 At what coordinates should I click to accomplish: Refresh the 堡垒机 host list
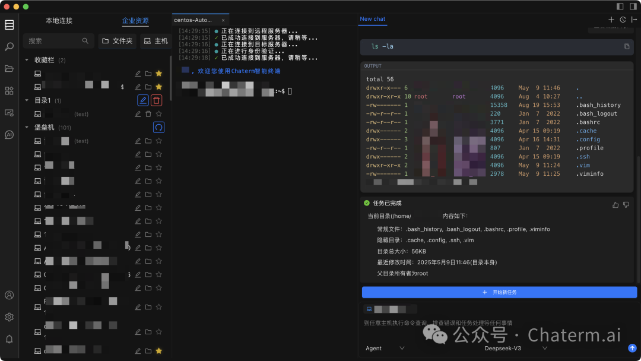click(158, 128)
